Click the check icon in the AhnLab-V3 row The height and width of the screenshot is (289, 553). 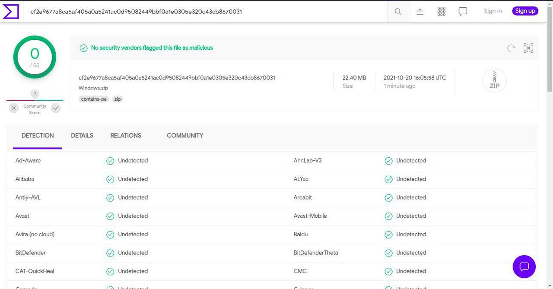click(388, 161)
